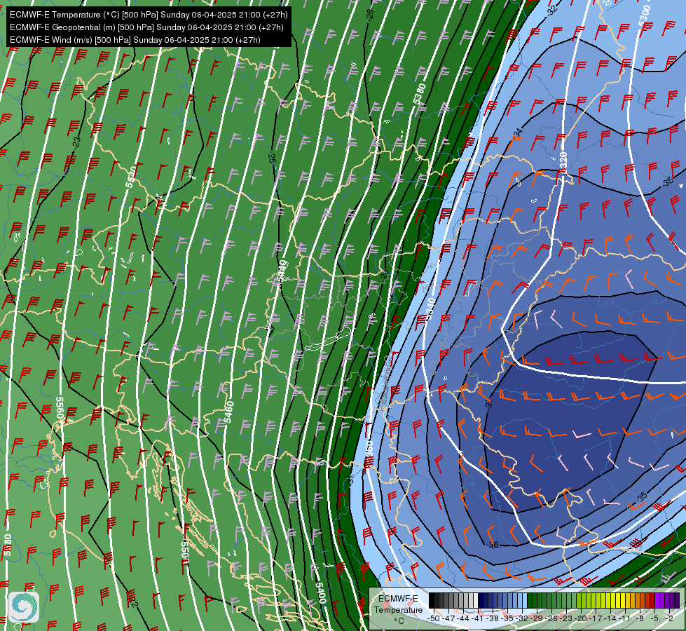Click the -11 tick label in the legend
The width and height of the screenshot is (686, 631).
coord(626,618)
